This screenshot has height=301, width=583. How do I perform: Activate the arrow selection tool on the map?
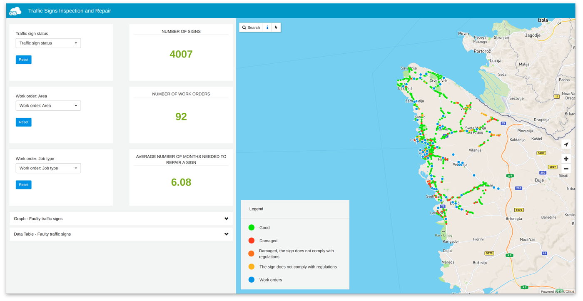277,27
